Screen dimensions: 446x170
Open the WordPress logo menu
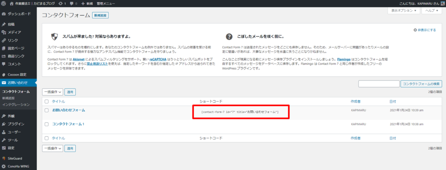click(x=3, y=3)
